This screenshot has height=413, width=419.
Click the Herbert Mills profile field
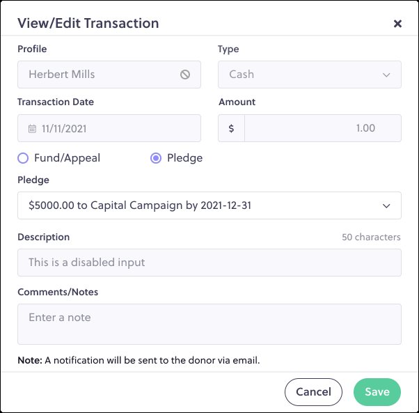tap(109, 75)
